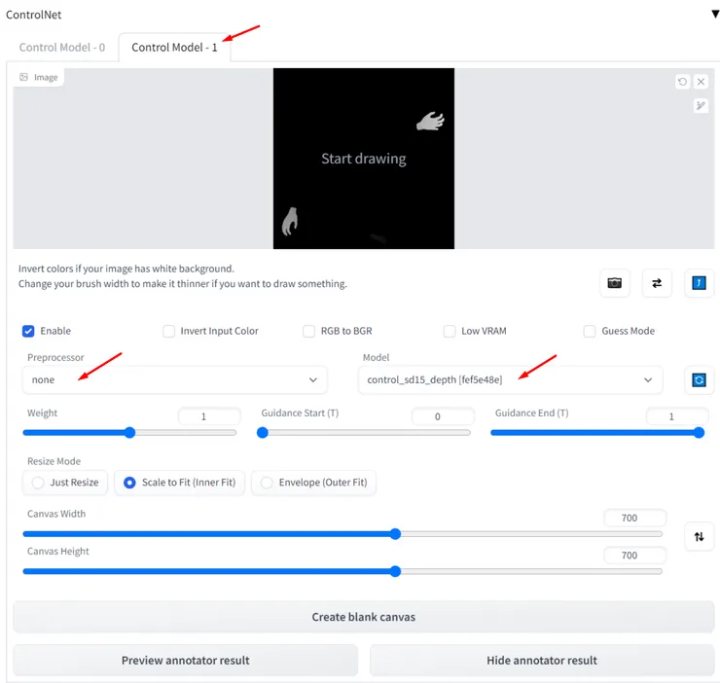Click the Model label text

(x=377, y=358)
